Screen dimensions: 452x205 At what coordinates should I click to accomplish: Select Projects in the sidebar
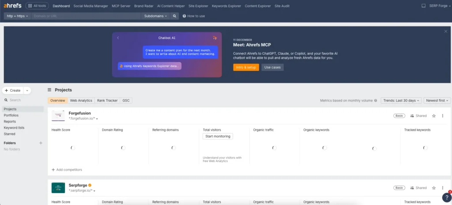pyautogui.click(x=23, y=109)
